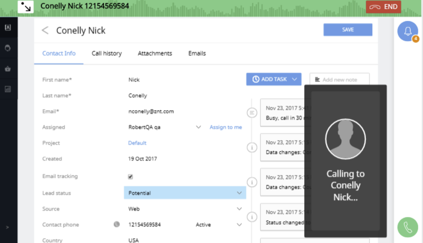Open the Default project link

click(137, 143)
